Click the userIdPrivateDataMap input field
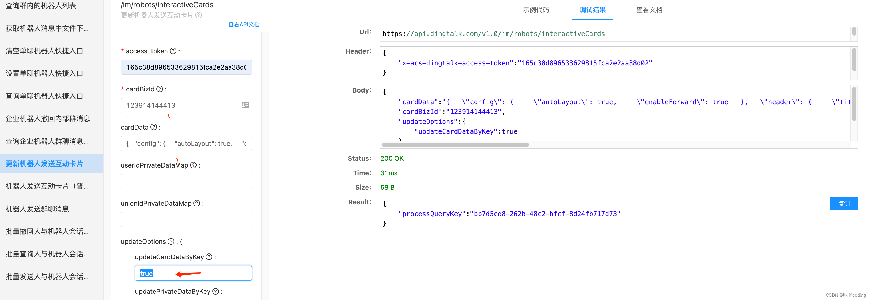This screenshot has width=870, height=300. click(186, 181)
